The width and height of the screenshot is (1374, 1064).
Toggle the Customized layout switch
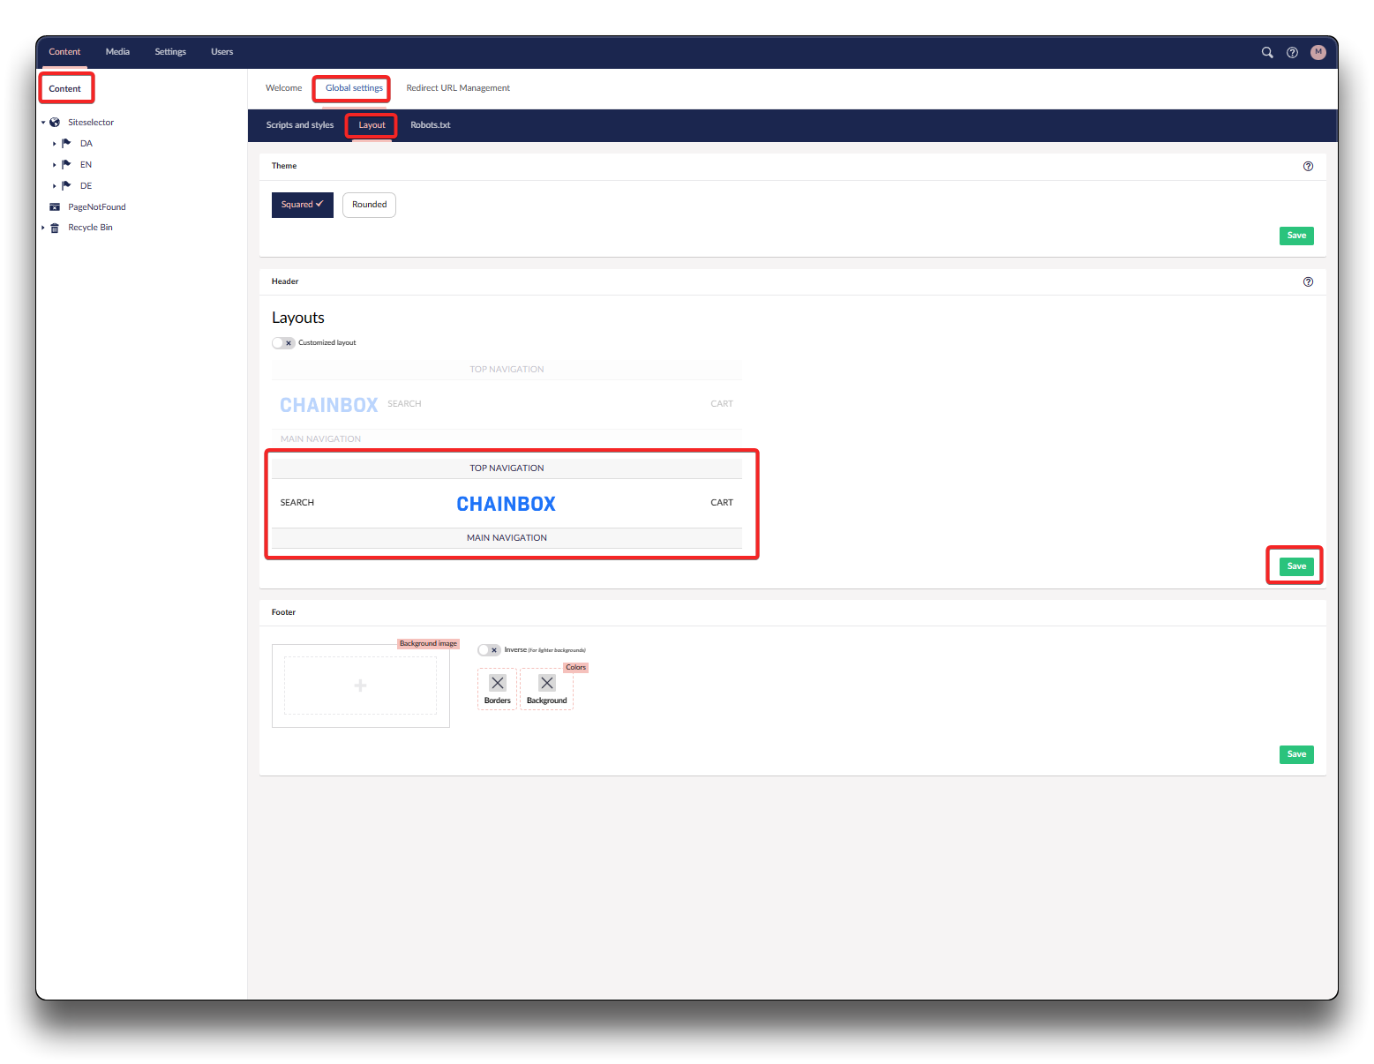[282, 343]
